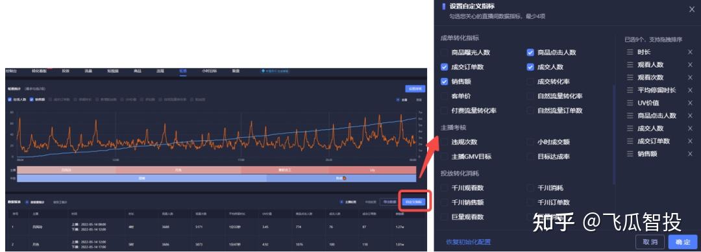Switch to the 转化看板 tab

(x=39, y=71)
